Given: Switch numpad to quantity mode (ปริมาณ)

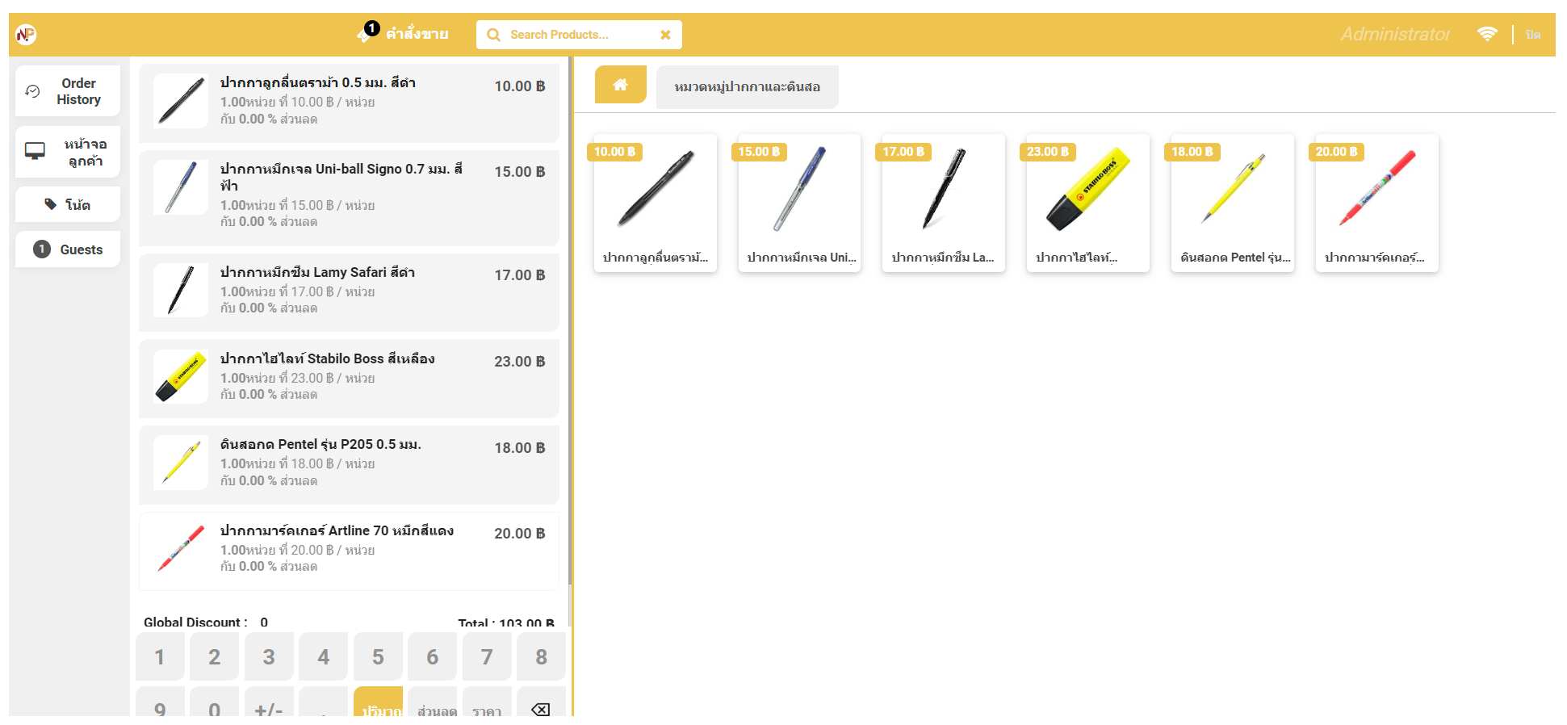Looking at the screenshot, I should point(378,702).
